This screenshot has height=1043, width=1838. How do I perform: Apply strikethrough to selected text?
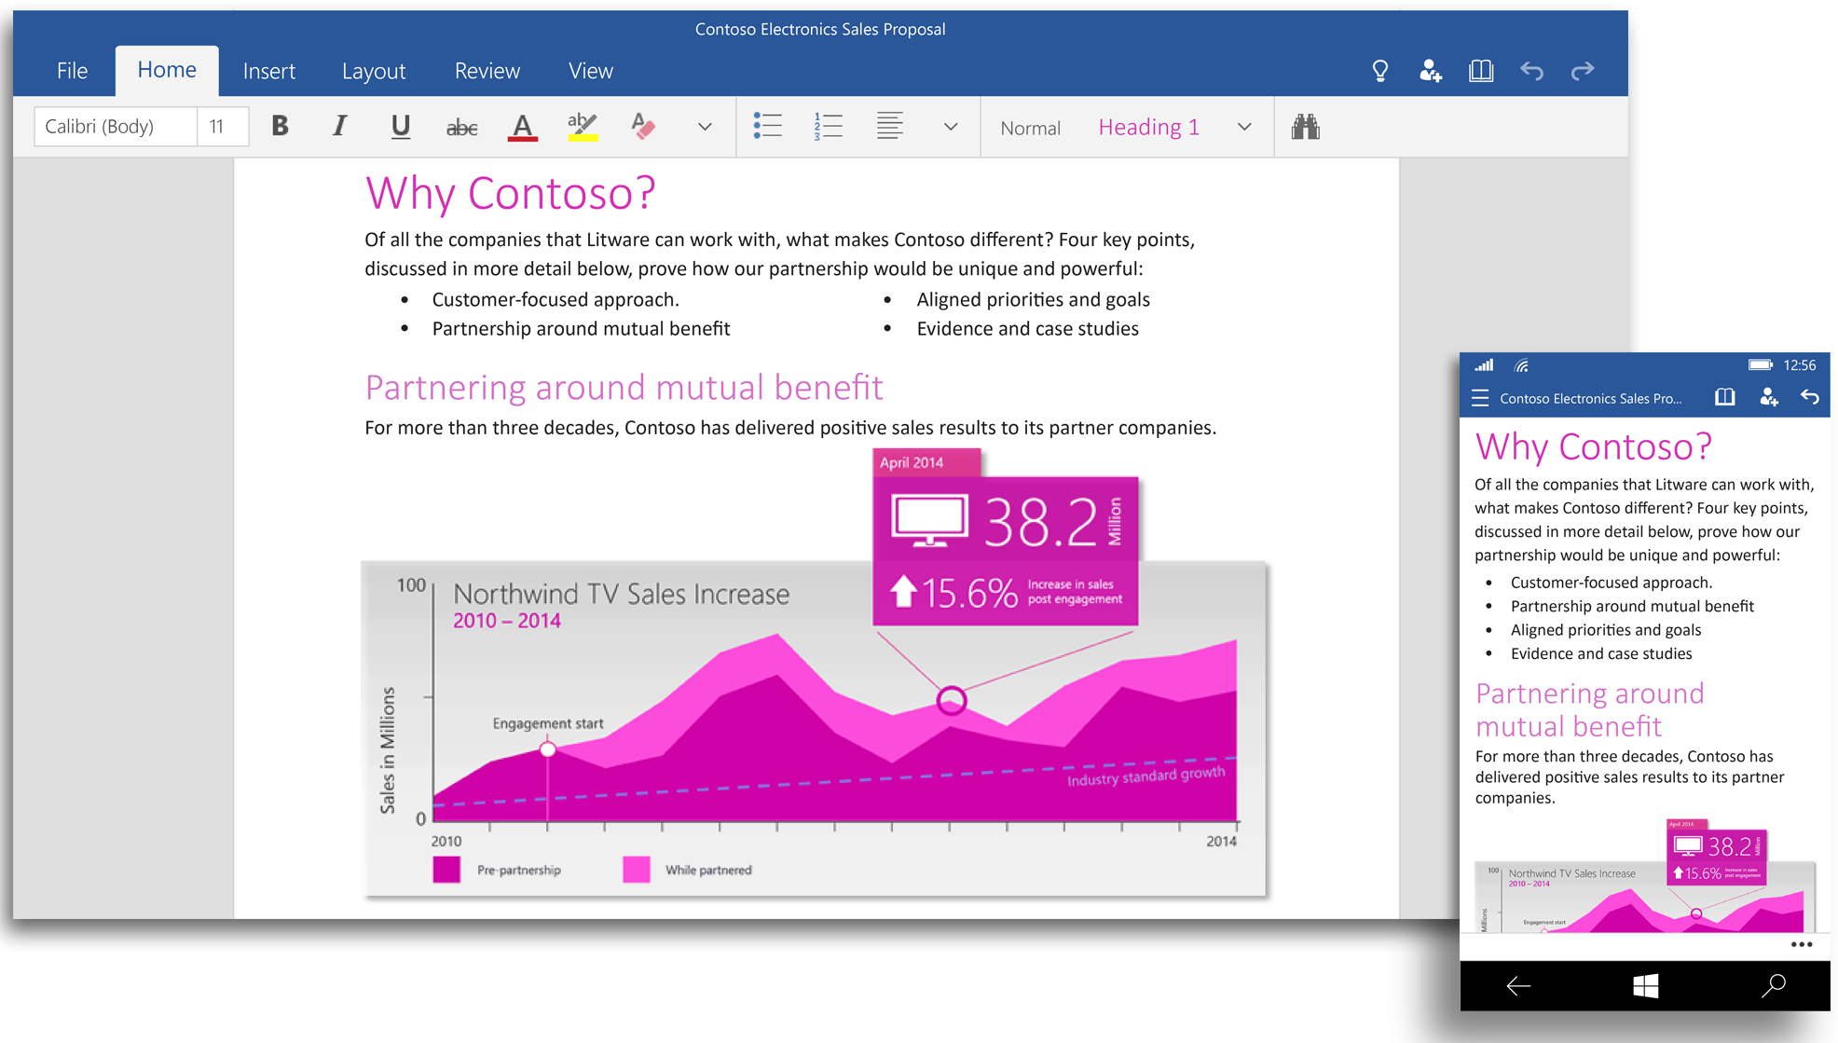point(460,127)
